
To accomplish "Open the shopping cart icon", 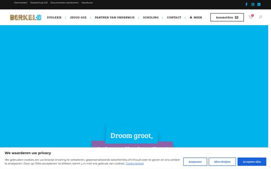I will (x=251, y=17).
